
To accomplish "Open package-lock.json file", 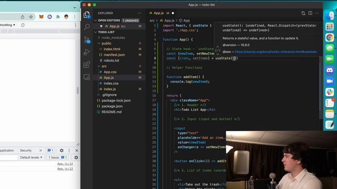I will [x=116, y=100].
